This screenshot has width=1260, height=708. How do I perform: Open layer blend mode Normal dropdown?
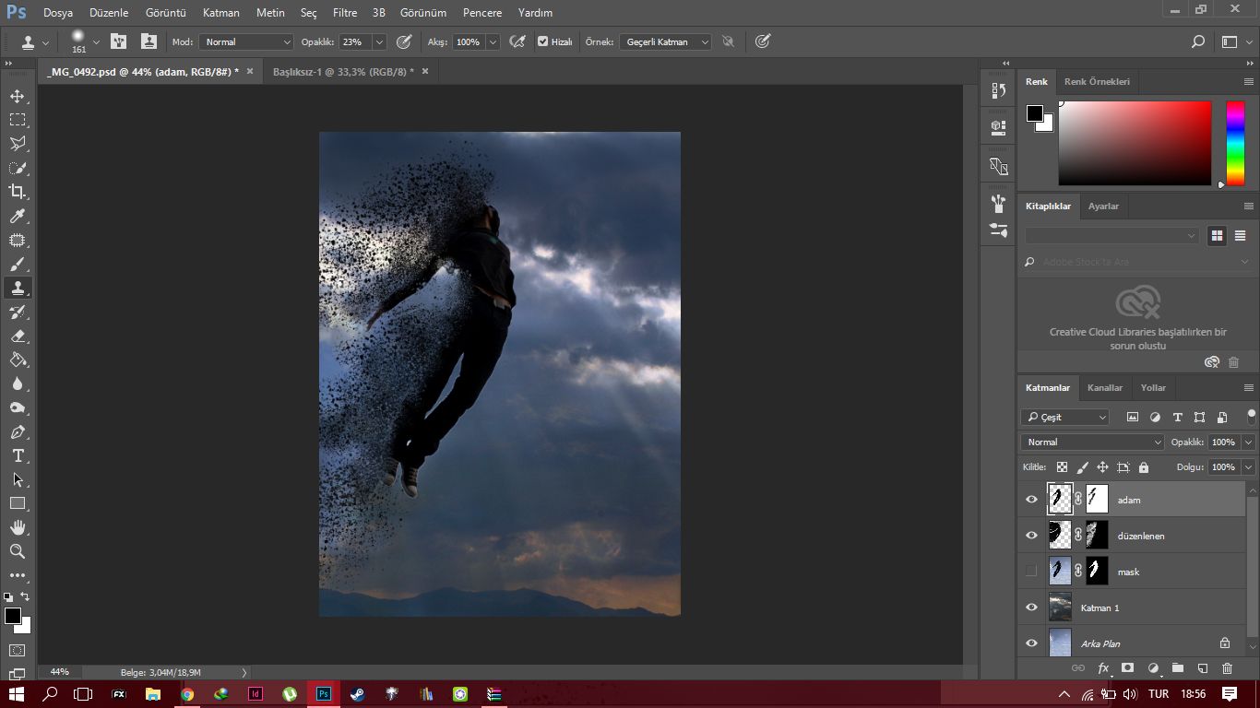(x=1093, y=442)
